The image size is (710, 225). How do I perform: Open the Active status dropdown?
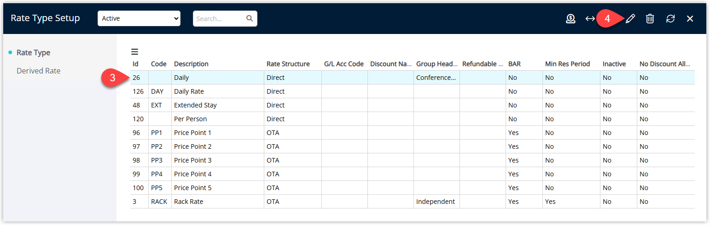click(x=139, y=18)
